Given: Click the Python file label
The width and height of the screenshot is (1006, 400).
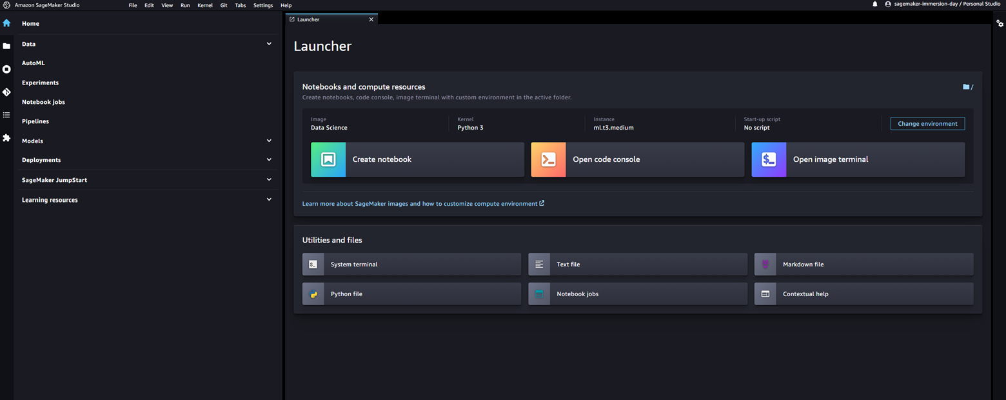Looking at the screenshot, I should (x=346, y=294).
